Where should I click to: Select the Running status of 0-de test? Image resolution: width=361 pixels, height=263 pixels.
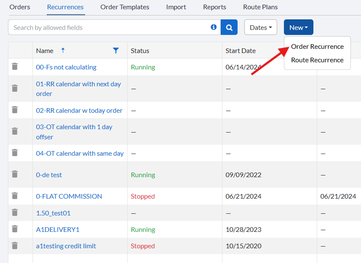click(143, 175)
